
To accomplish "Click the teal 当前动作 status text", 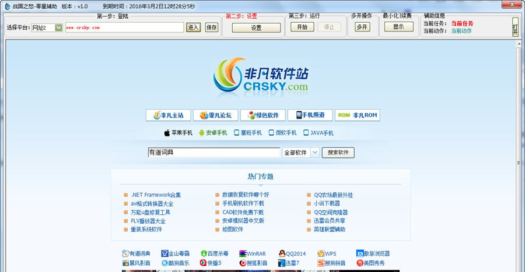I will pos(461,31).
